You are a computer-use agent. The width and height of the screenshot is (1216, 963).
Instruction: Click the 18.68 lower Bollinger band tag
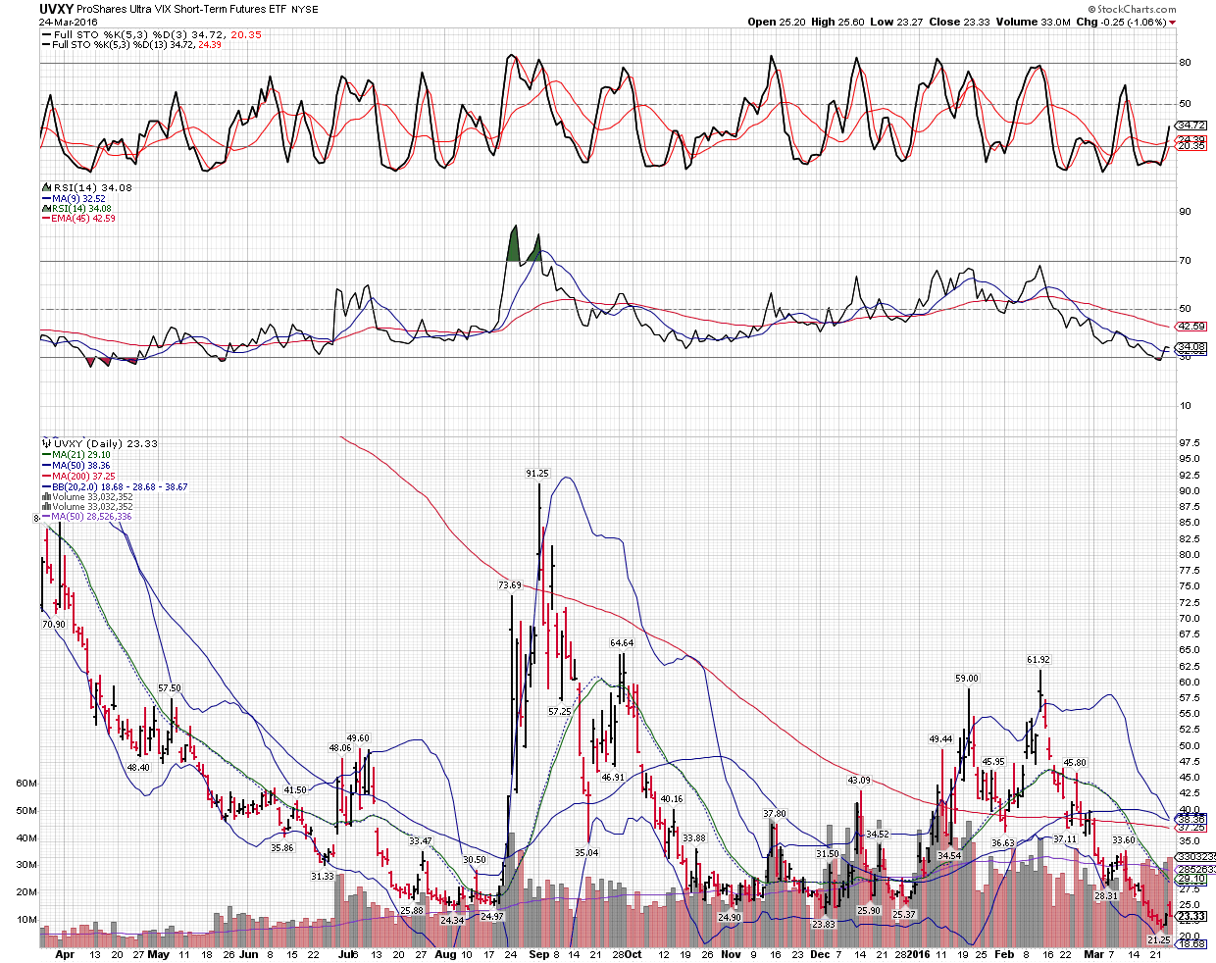click(1191, 944)
